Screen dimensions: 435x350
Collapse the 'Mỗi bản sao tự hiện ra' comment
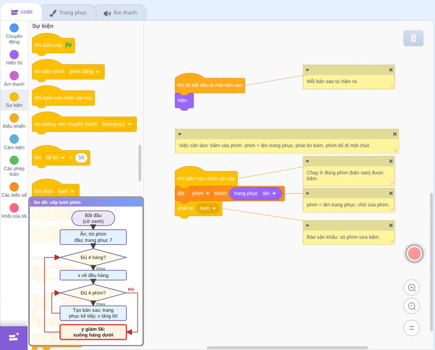point(308,70)
